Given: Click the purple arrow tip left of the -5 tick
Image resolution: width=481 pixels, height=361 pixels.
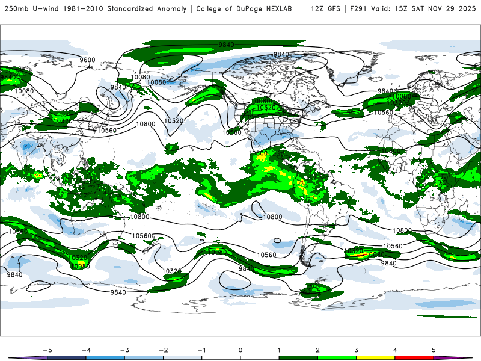Looking at the screenshot, I should [28, 358].
